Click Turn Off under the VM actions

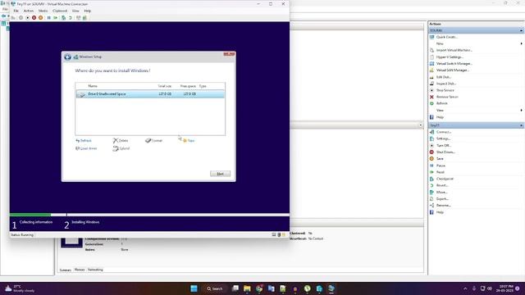click(444, 146)
